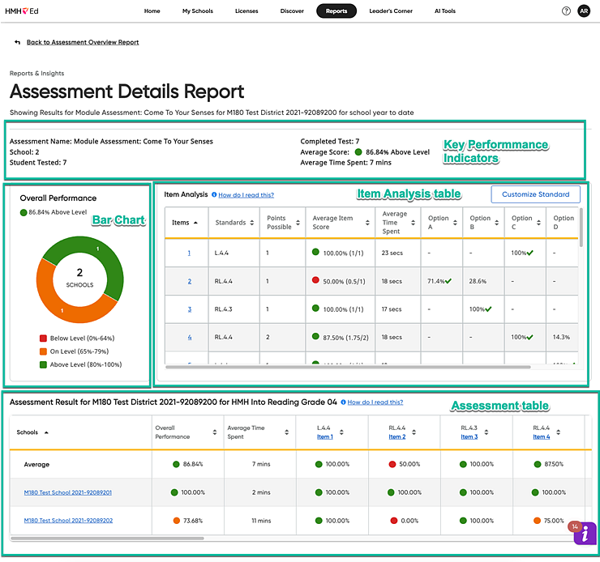Sort by Option B column
Screen dimensions: 600x562
(x=497, y=223)
